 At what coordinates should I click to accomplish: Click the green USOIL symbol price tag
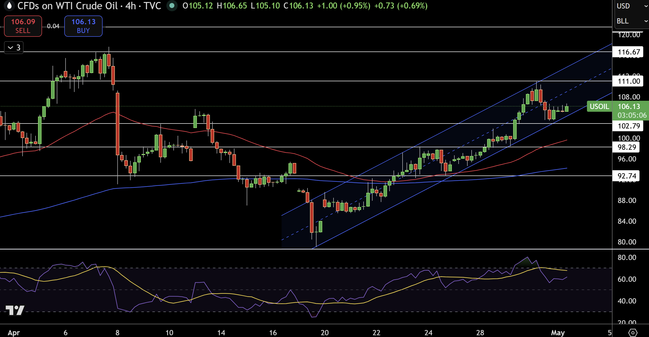pos(599,106)
